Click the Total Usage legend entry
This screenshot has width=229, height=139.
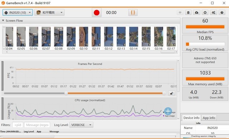pos(169,112)
